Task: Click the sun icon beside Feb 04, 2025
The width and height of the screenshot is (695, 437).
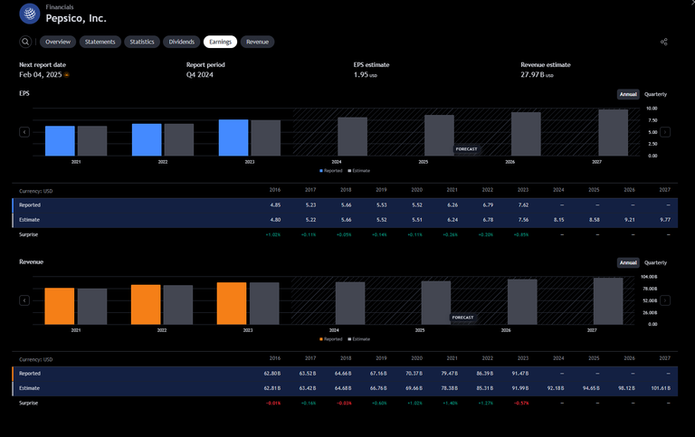Action: pos(66,75)
